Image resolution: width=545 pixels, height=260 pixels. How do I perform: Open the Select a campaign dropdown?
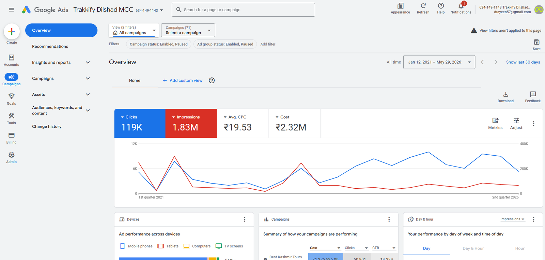coord(188,30)
